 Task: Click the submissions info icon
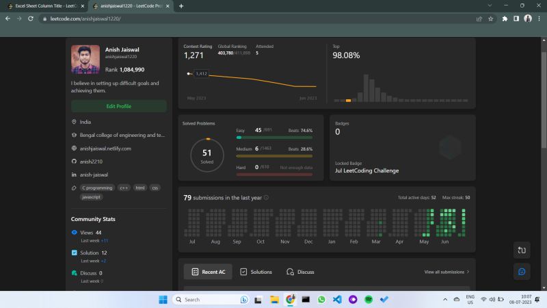pyautogui.click(x=266, y=198)
